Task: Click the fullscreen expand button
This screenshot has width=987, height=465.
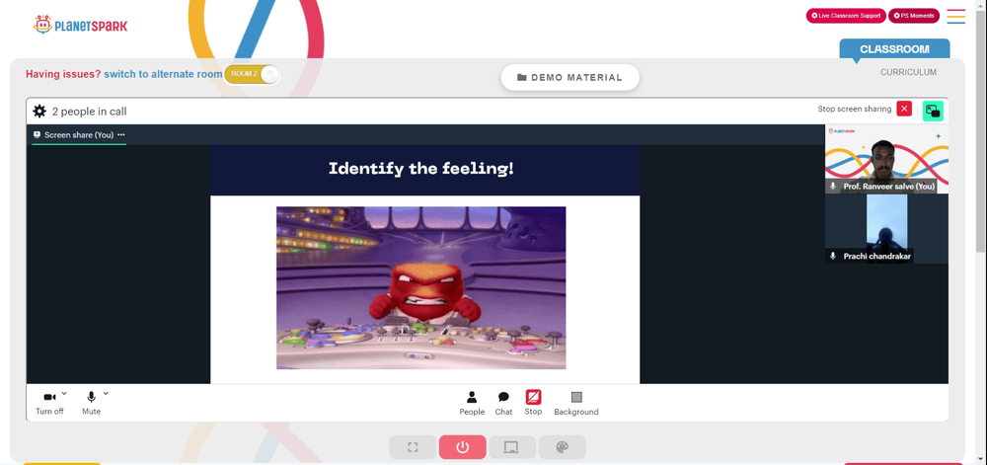Action: pos(413,447)
